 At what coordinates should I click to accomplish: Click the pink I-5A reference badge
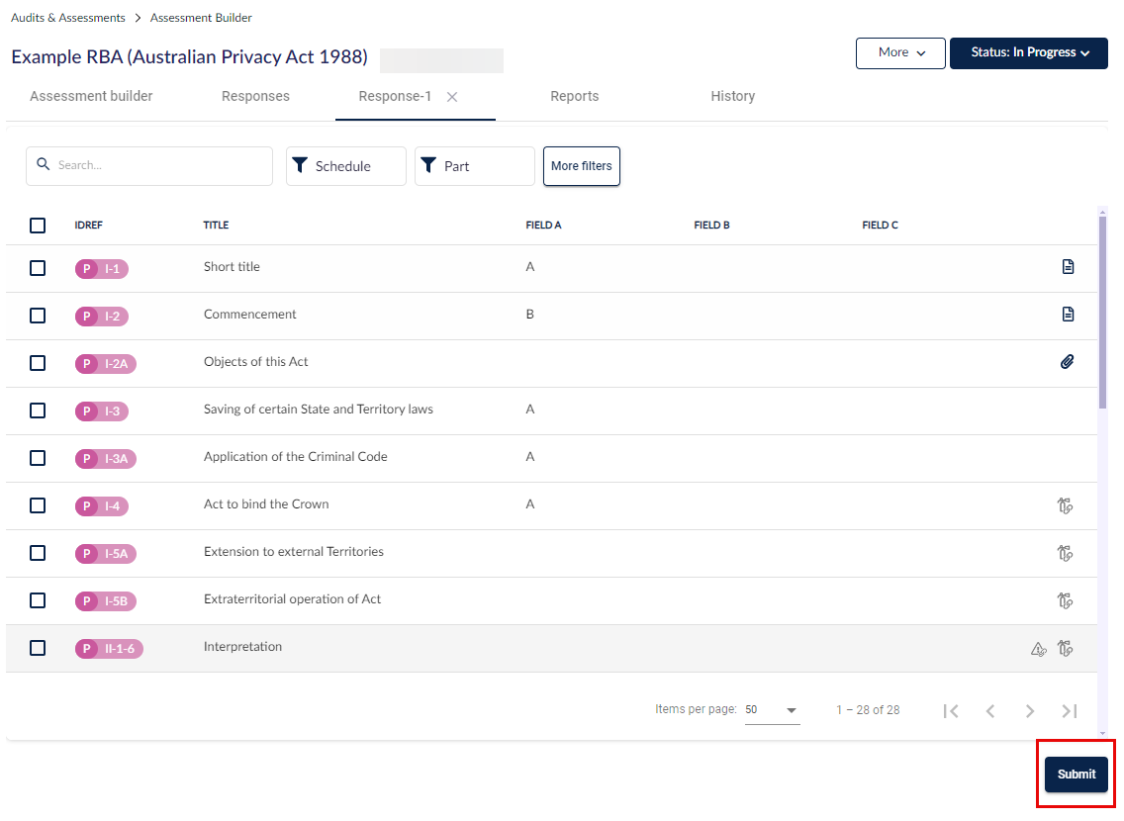click(x=105, y=553)
